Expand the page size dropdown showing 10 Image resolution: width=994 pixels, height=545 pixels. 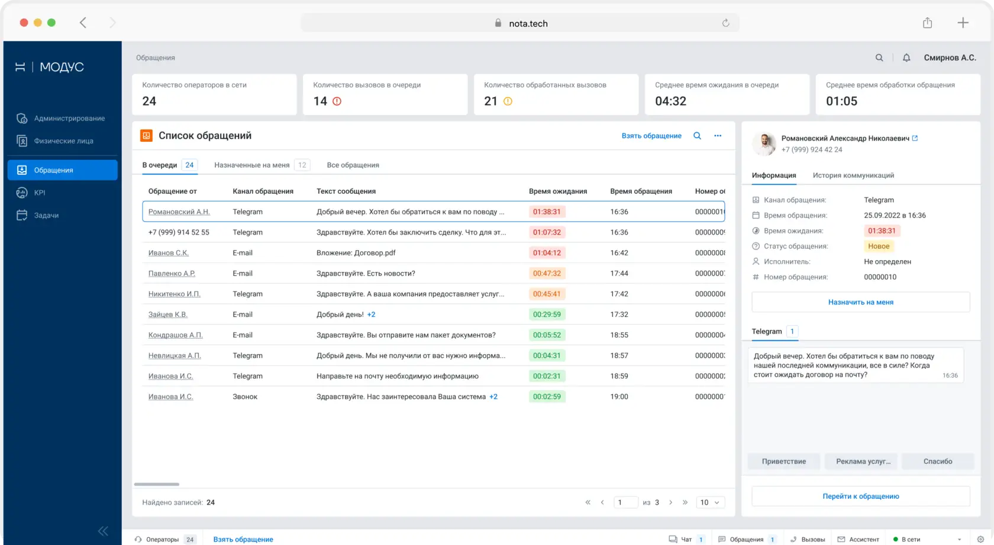[x=710, y=502]
